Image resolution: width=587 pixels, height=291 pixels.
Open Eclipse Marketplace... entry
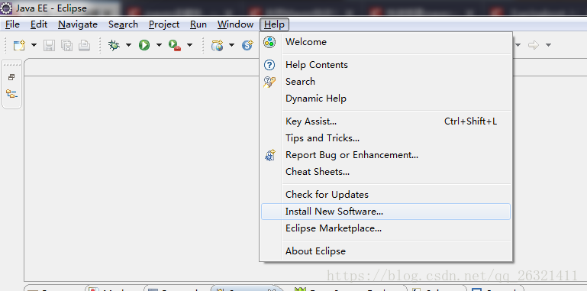[385, 228]
